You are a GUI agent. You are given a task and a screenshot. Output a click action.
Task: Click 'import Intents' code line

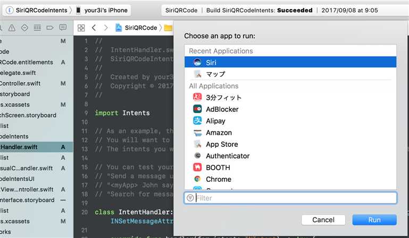(x=122, y=113)
